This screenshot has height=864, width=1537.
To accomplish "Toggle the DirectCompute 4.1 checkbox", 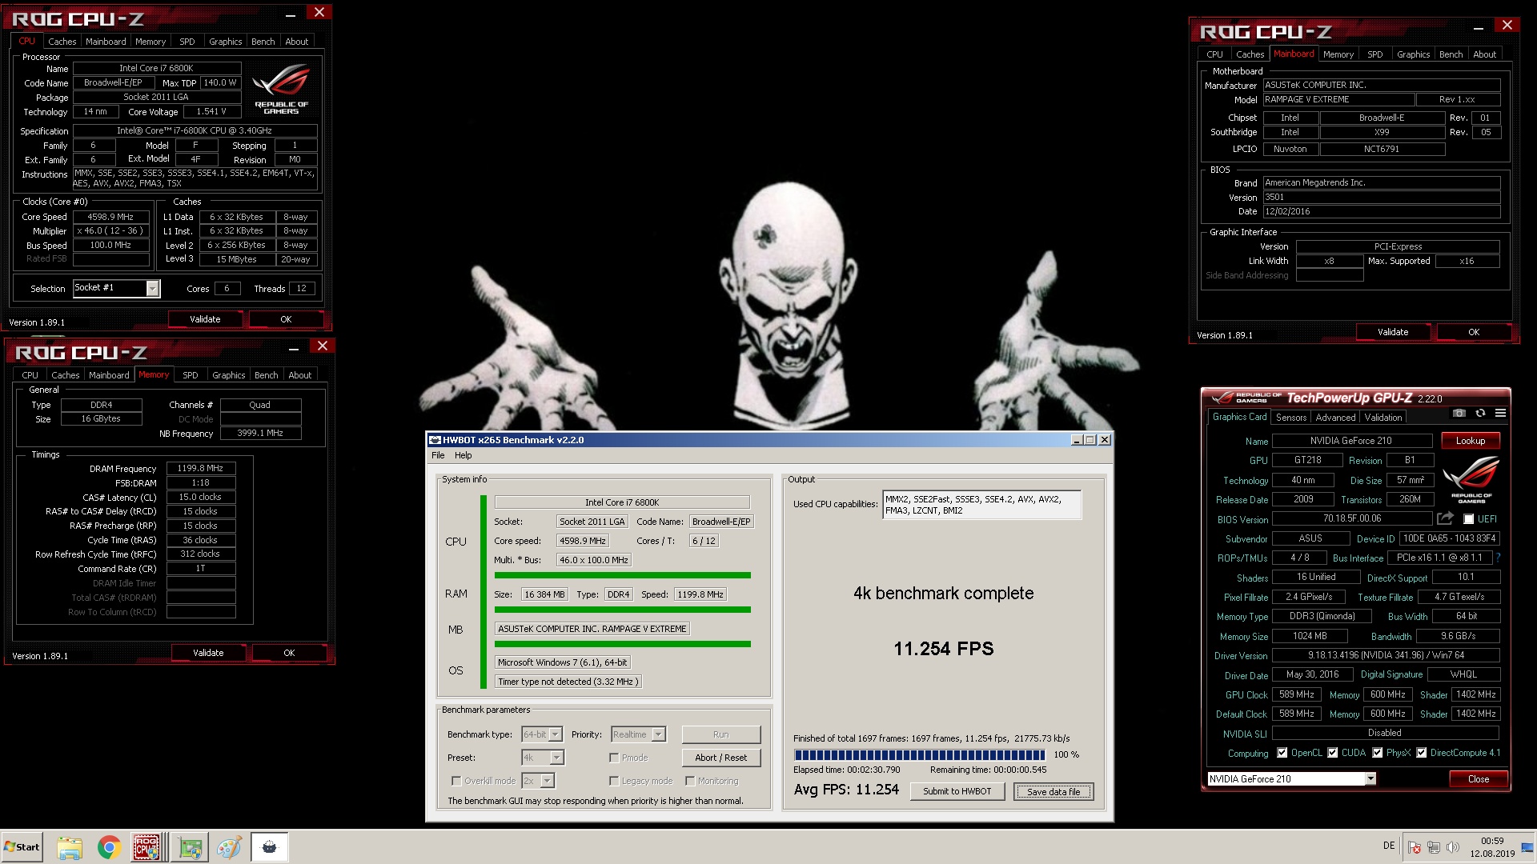I will 1422,753.
